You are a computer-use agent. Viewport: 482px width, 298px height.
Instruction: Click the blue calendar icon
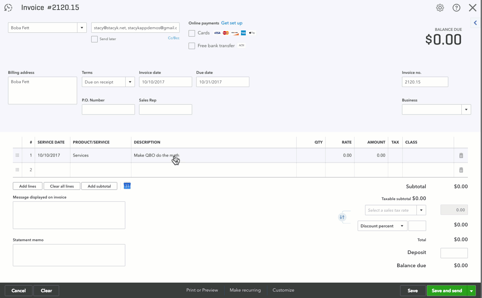tap(127, 186)
